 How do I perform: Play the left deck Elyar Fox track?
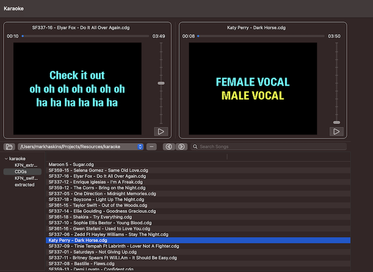(161, 132)
